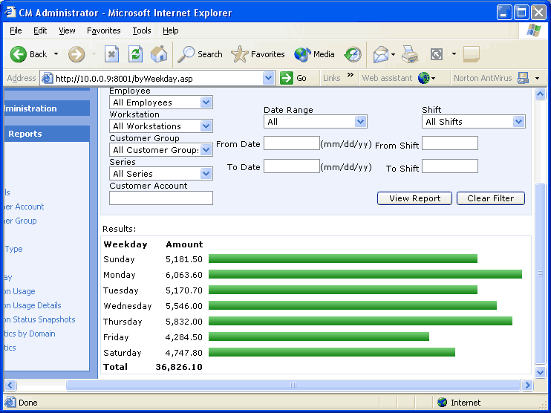Viewport: 551px width, 413px height.
Task: Open the Tools menu
Action: tap(142, 30)
